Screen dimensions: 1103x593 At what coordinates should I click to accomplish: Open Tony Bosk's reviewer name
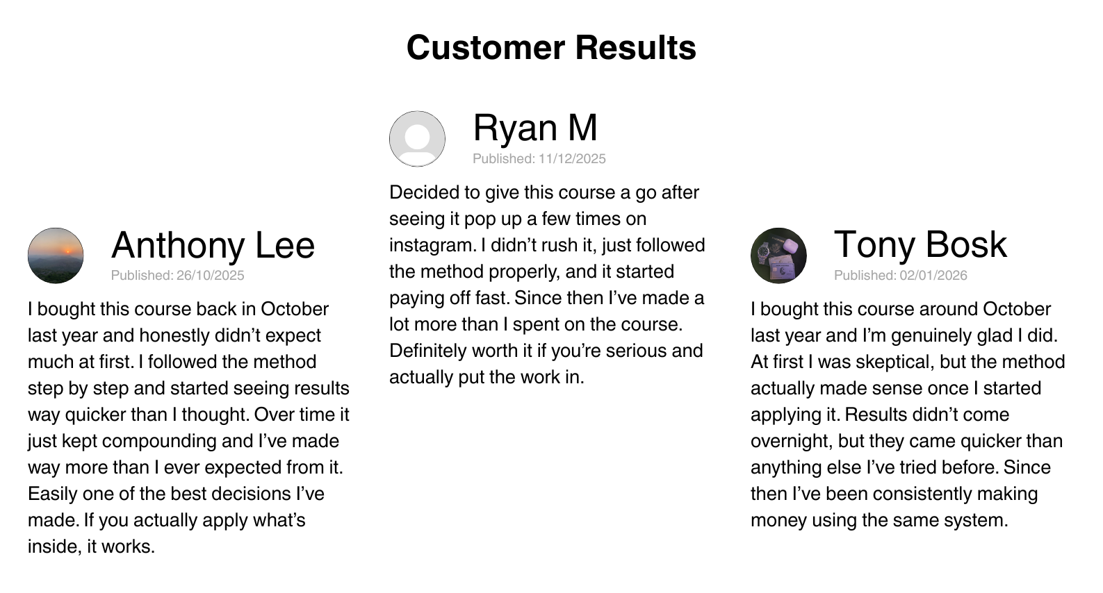pos(920,244)
